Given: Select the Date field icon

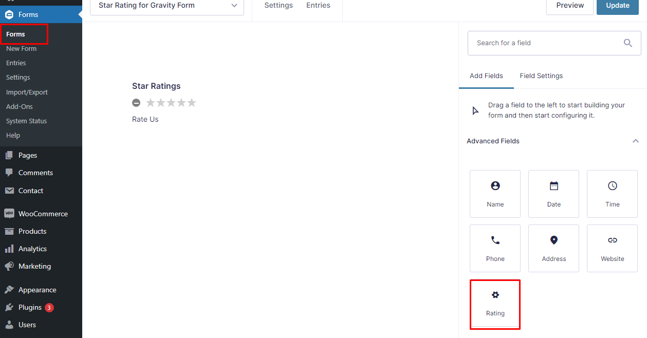Looking at the screenshot, I should 553,194.
